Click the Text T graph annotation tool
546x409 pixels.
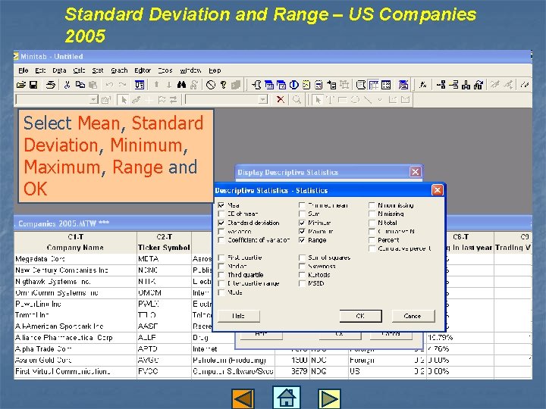tap(329, 100)
